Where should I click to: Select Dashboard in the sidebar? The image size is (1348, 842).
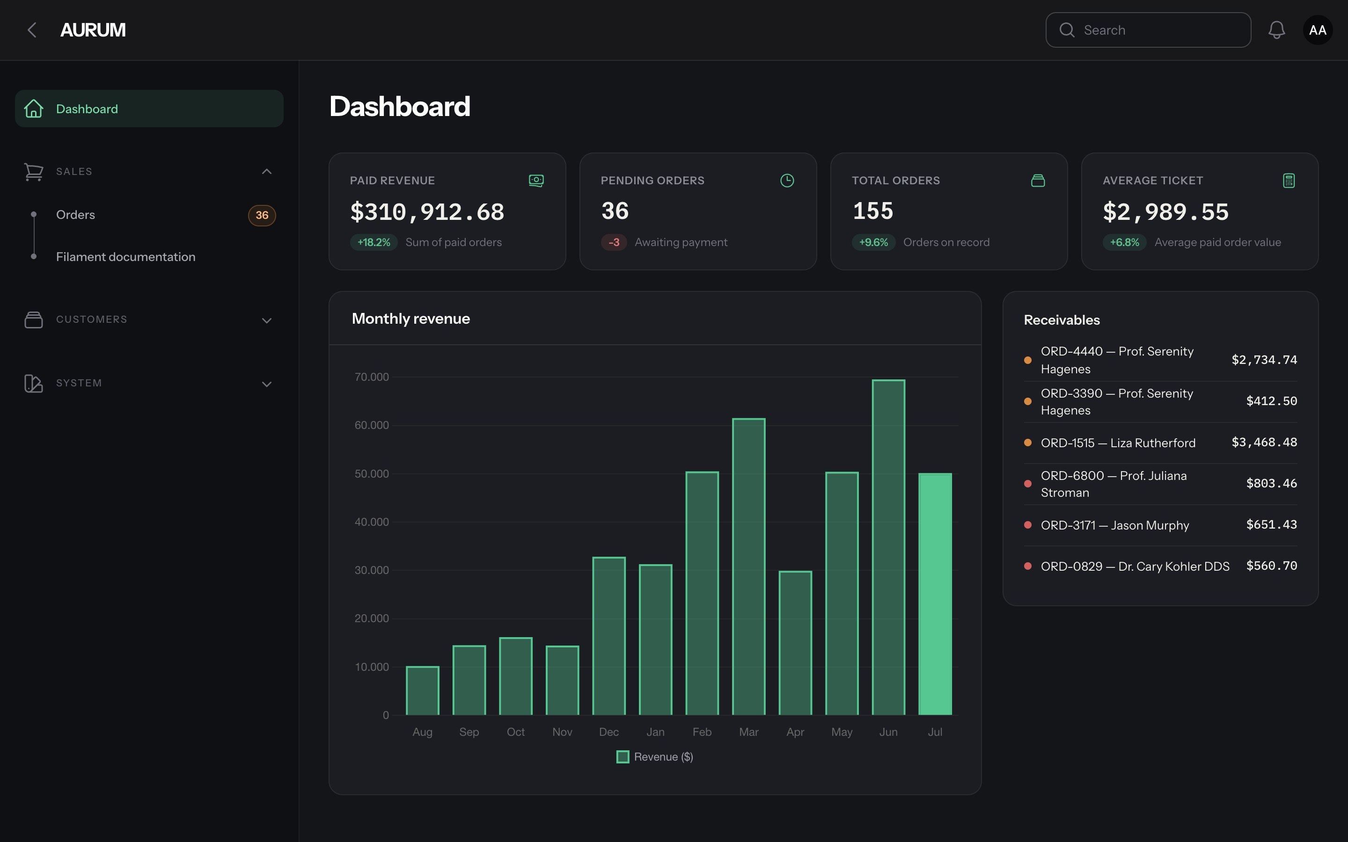click(x=149, y=109)
